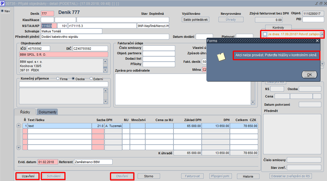The image size is (327, 181).
Task: Select the Firma radio option
Action: (x=58, y=79)
